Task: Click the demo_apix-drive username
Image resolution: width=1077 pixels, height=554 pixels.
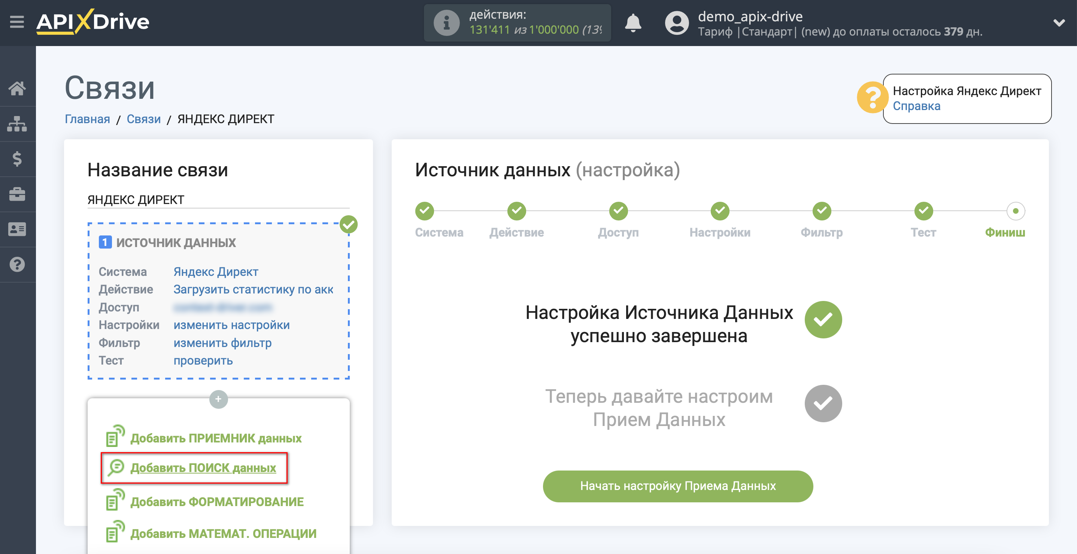Action: click(x=750, y=16)
